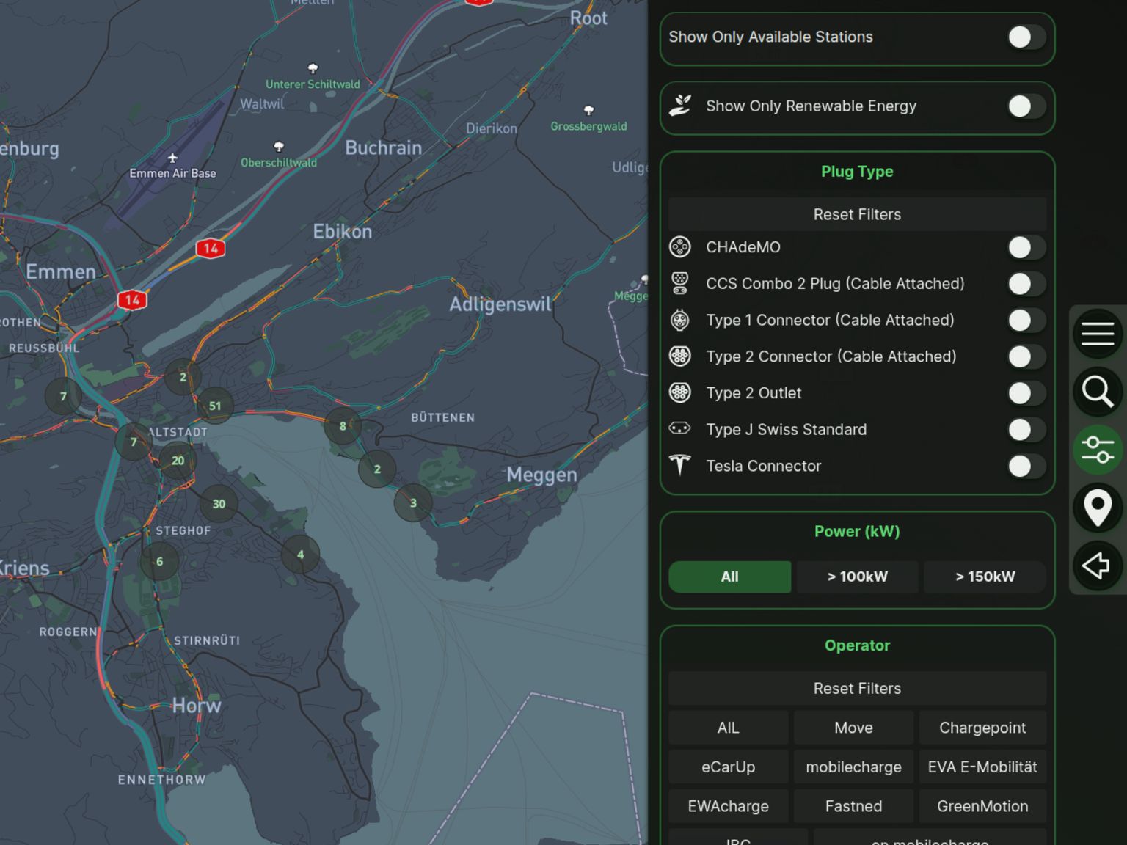This screenshot has height=845, width=1127.
Task: Click the location pin icon
Action: point(1098,507)
